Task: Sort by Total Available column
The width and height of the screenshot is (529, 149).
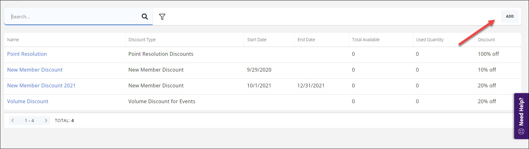Action: tap(366, 40)
